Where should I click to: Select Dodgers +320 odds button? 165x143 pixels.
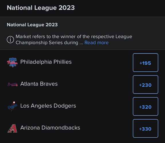(145, 106)
